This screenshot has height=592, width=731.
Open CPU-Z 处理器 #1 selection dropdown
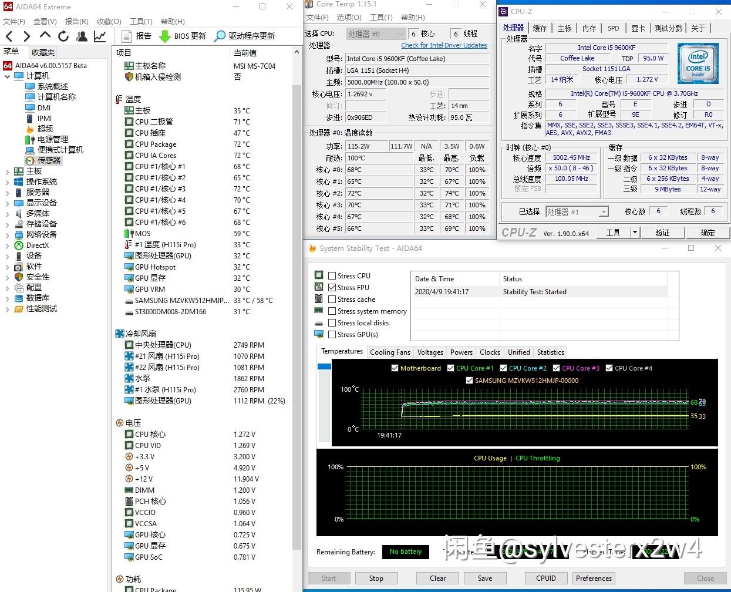[x=577, y=211]
